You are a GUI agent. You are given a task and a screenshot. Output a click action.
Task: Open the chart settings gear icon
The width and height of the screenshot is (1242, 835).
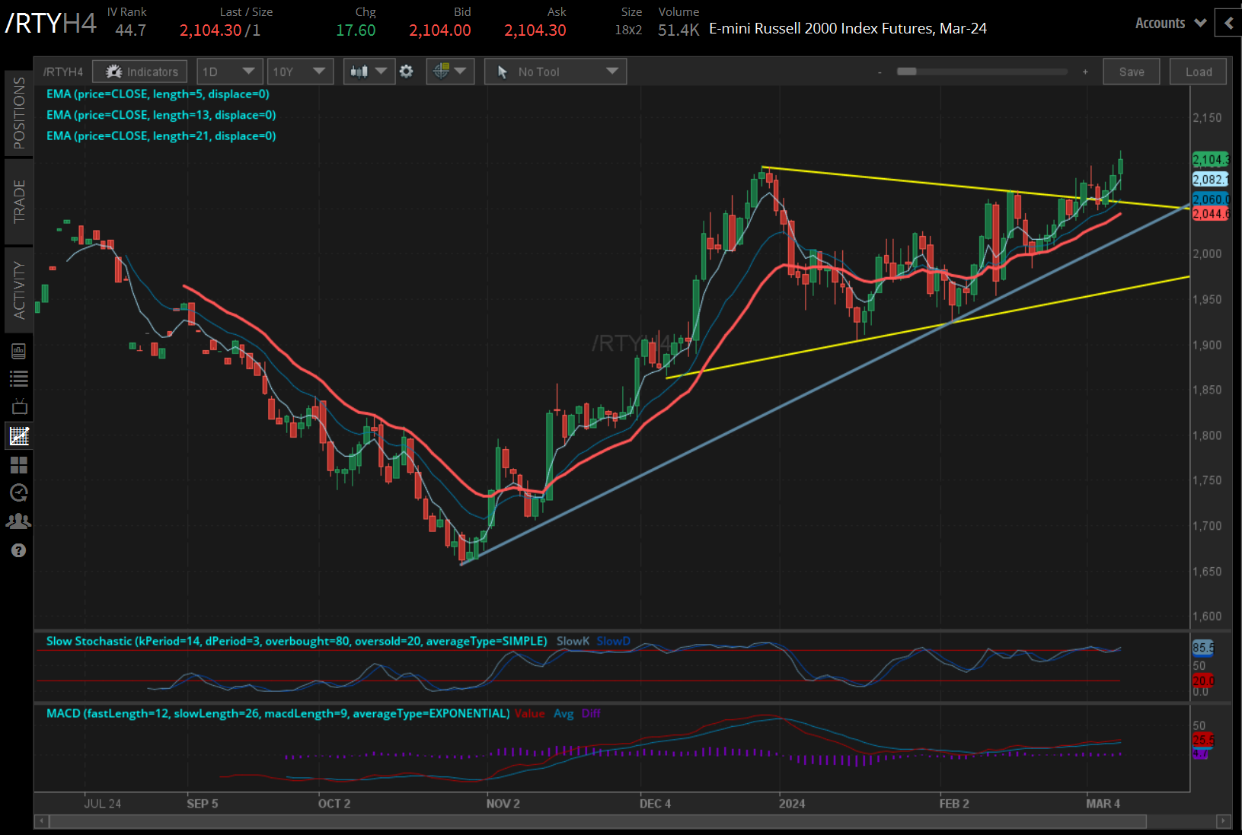tap(407, 72)
